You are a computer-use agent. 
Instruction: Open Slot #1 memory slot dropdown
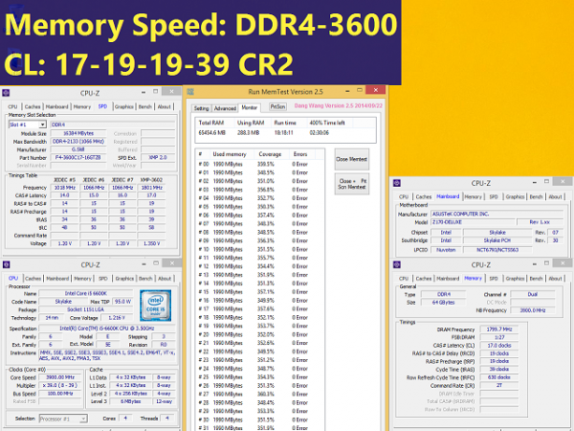click(43, 125)
